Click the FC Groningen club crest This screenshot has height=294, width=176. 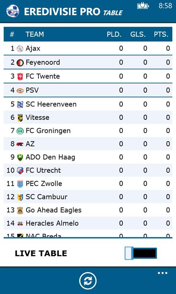click(x=20, y=131)
